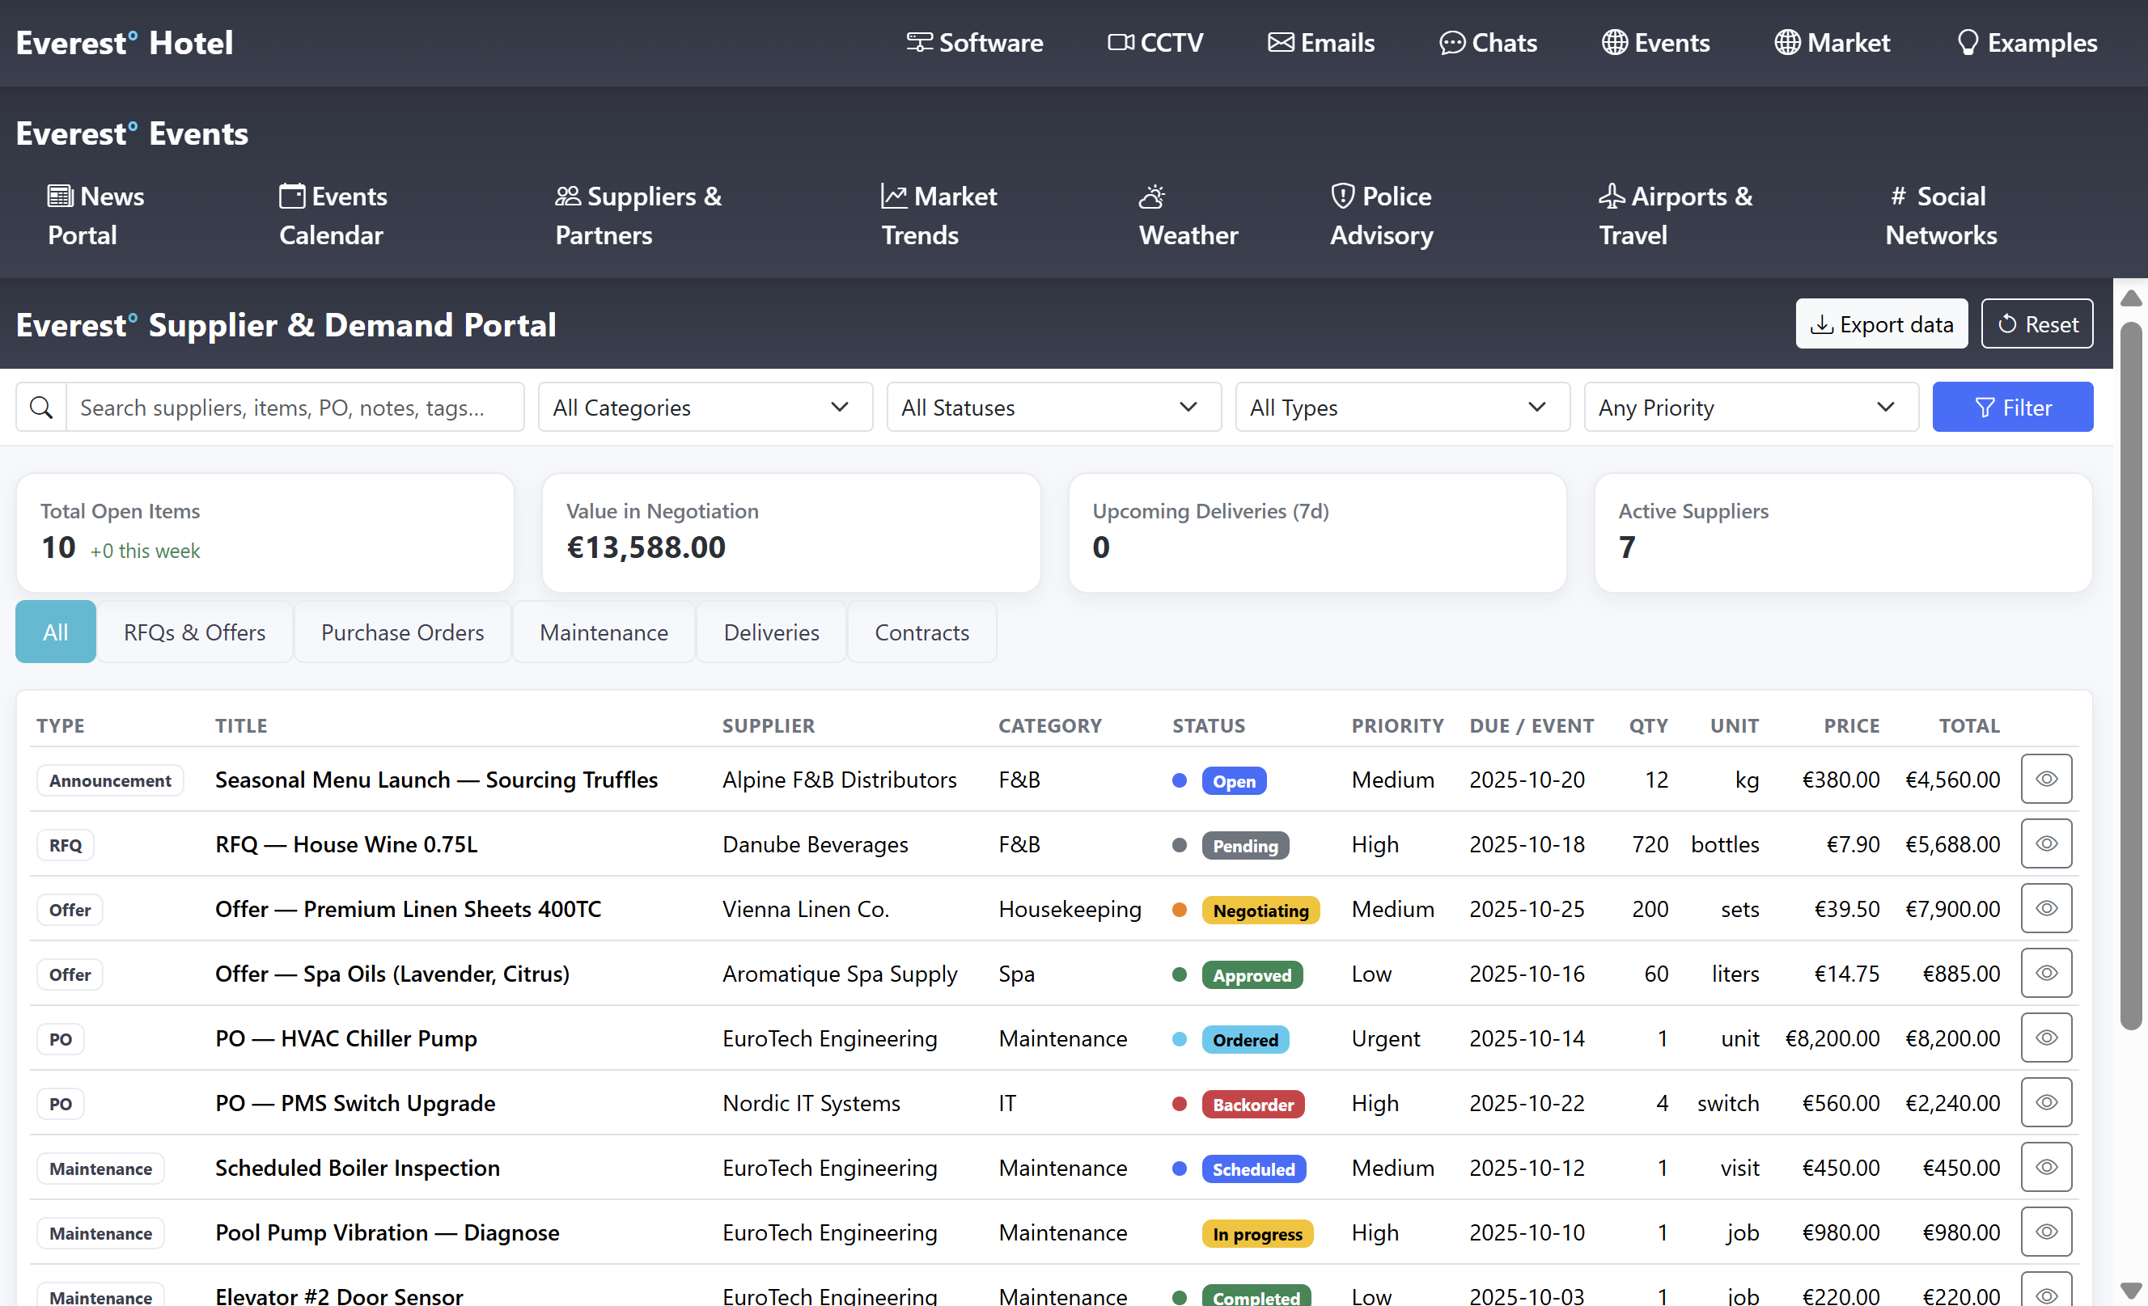Click the Police Advisory shield icon
Viewport: 2148px width, 1306px height.
click(x=1342, y=196)
